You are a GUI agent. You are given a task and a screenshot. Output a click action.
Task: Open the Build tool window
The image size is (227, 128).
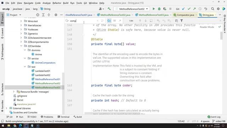coord(78,117)
